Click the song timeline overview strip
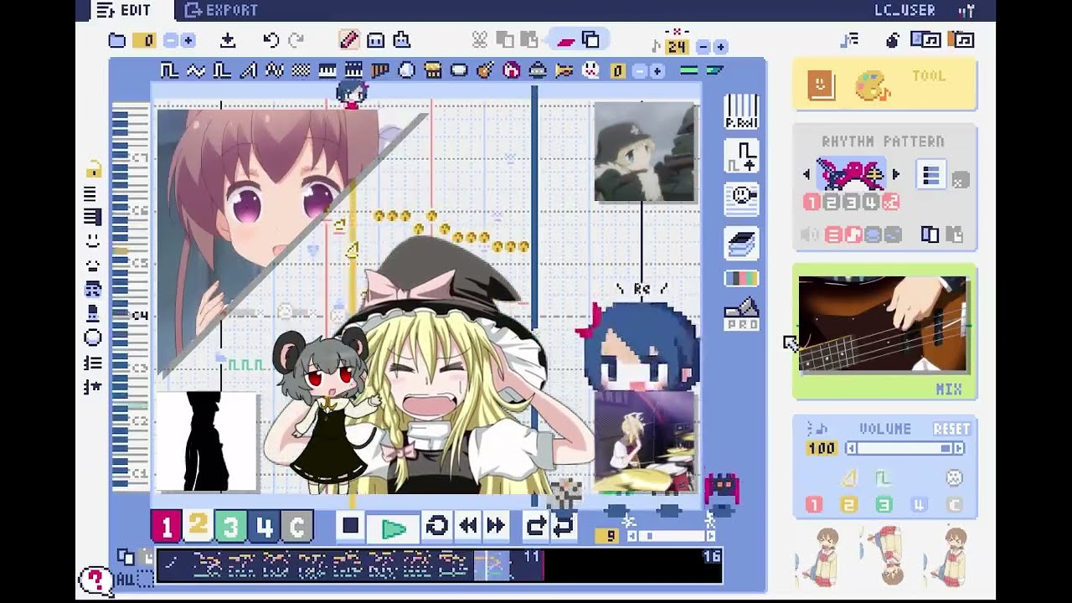The image size is (1072, 603). (x=440, y=566)
